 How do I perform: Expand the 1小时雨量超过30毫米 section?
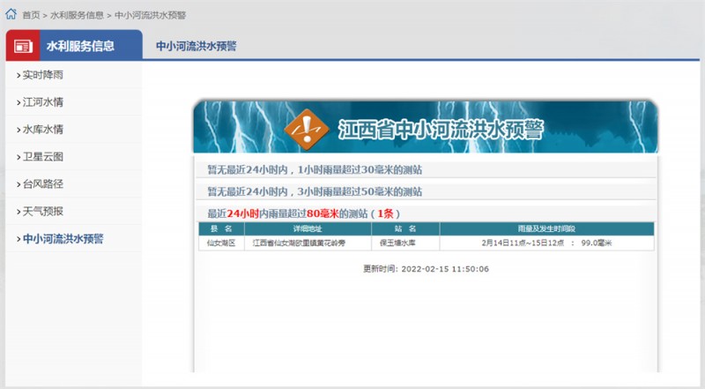(x=426, y=169)
